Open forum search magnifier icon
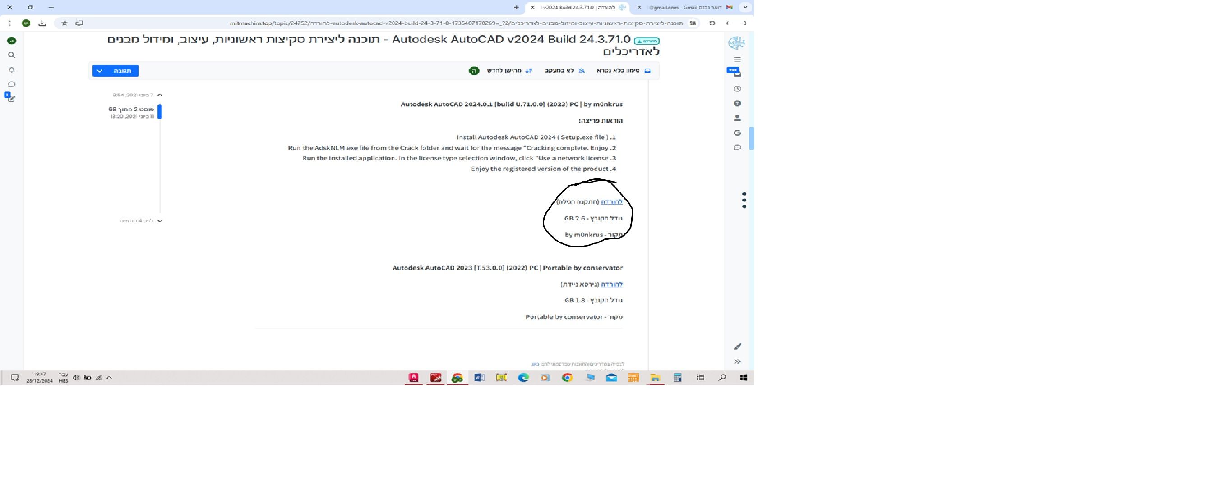The height and width of the screenshot is (494, 1220). coord(12,55)
